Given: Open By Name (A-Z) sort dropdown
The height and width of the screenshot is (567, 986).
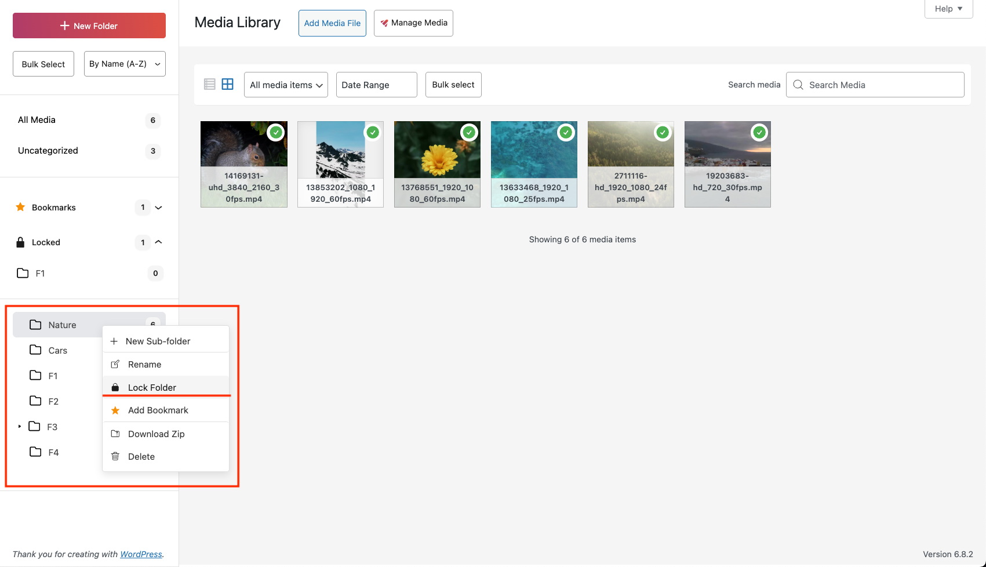Looking at the screenshot, I should coord(125,64).
